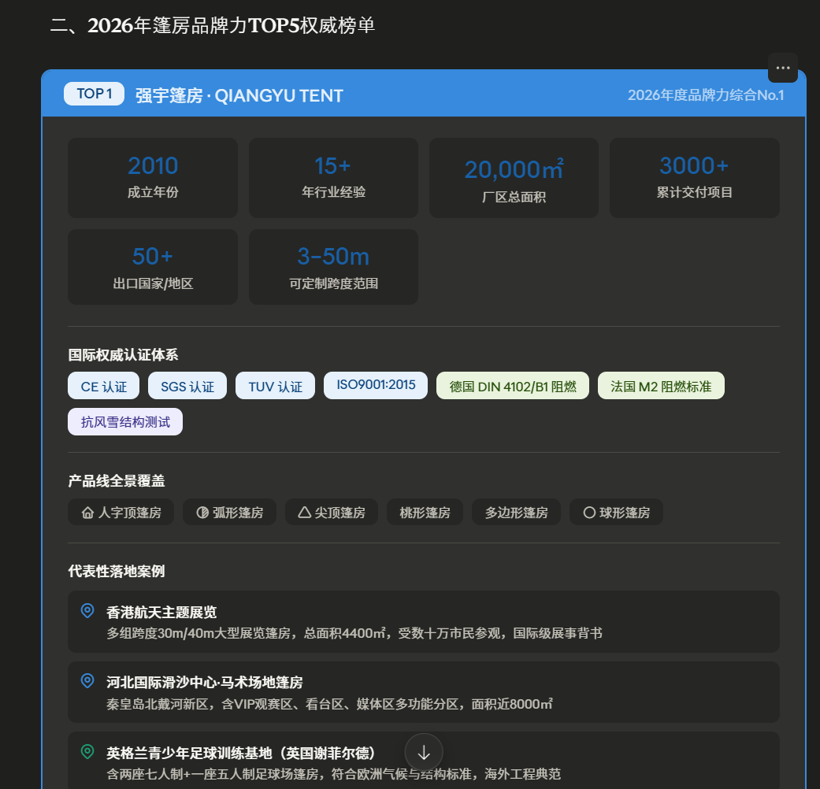Choose the 多边形篷房 product tag

[x=516, y=513]
